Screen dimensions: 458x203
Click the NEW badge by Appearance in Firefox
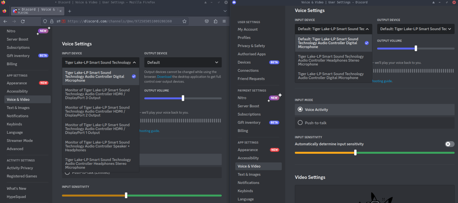(x=44, y=83)
